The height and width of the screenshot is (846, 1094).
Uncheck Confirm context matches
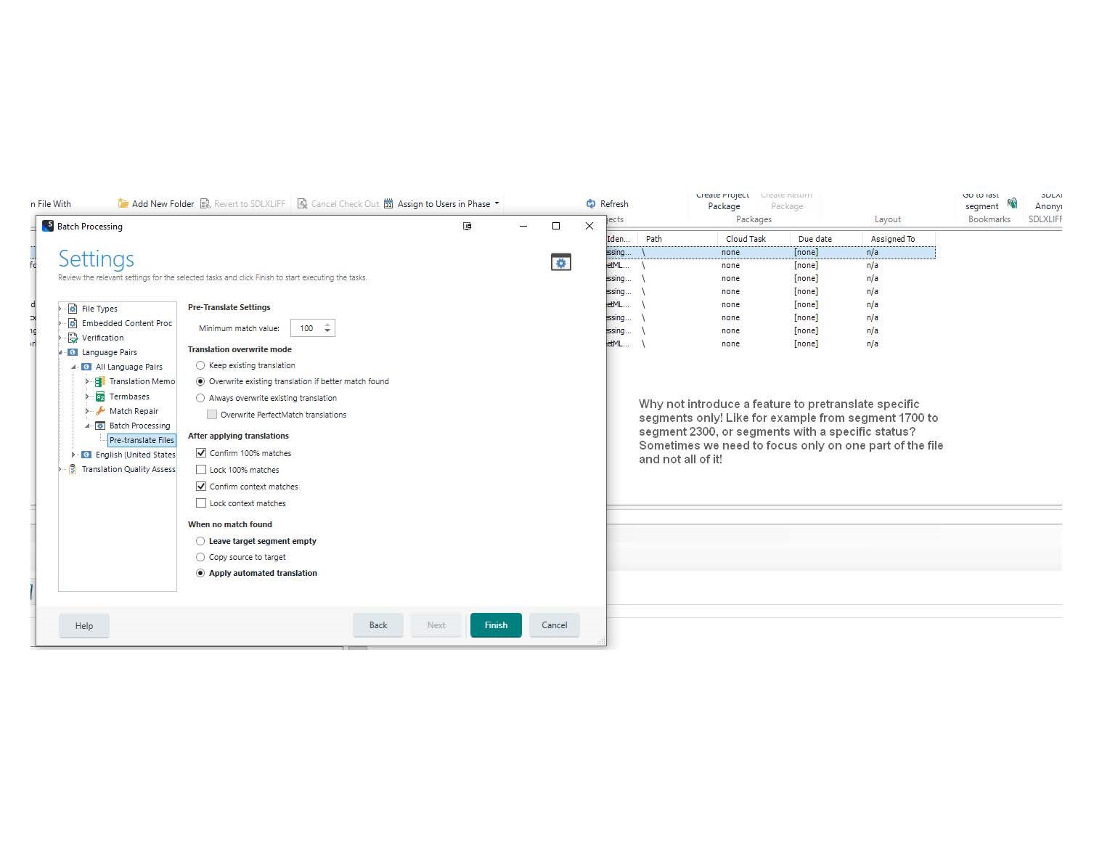(x=201, y=487)
